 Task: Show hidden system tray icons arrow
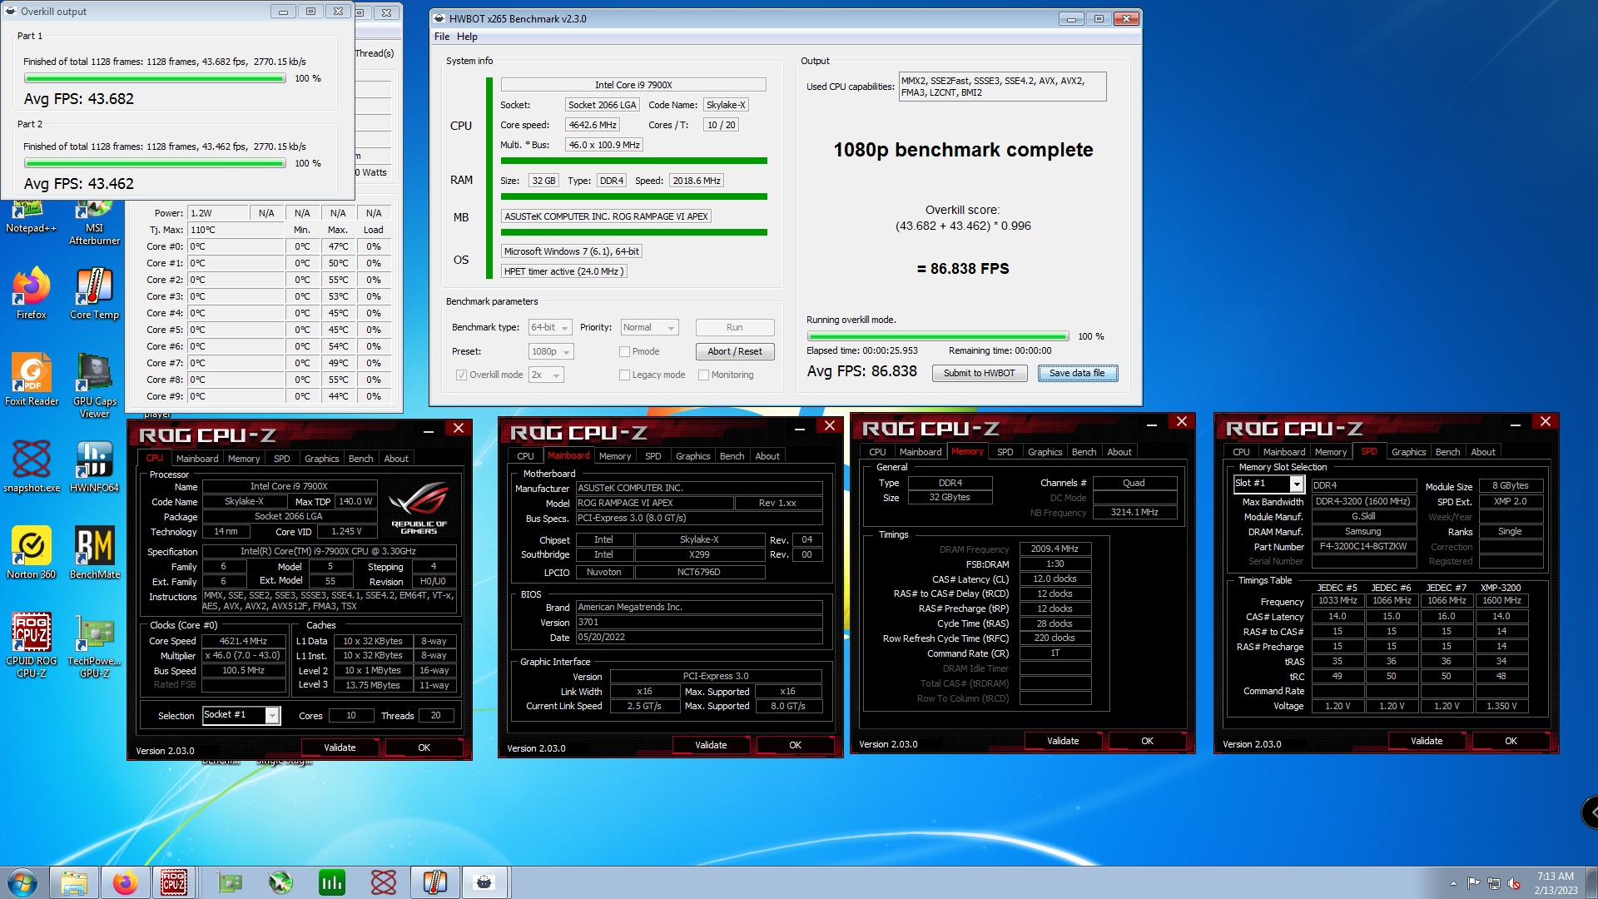click(1453, 883)
